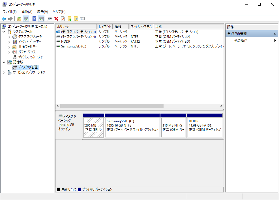Collapse the 記憶域 tree node
Screen dimensions: 279x200
4,62
